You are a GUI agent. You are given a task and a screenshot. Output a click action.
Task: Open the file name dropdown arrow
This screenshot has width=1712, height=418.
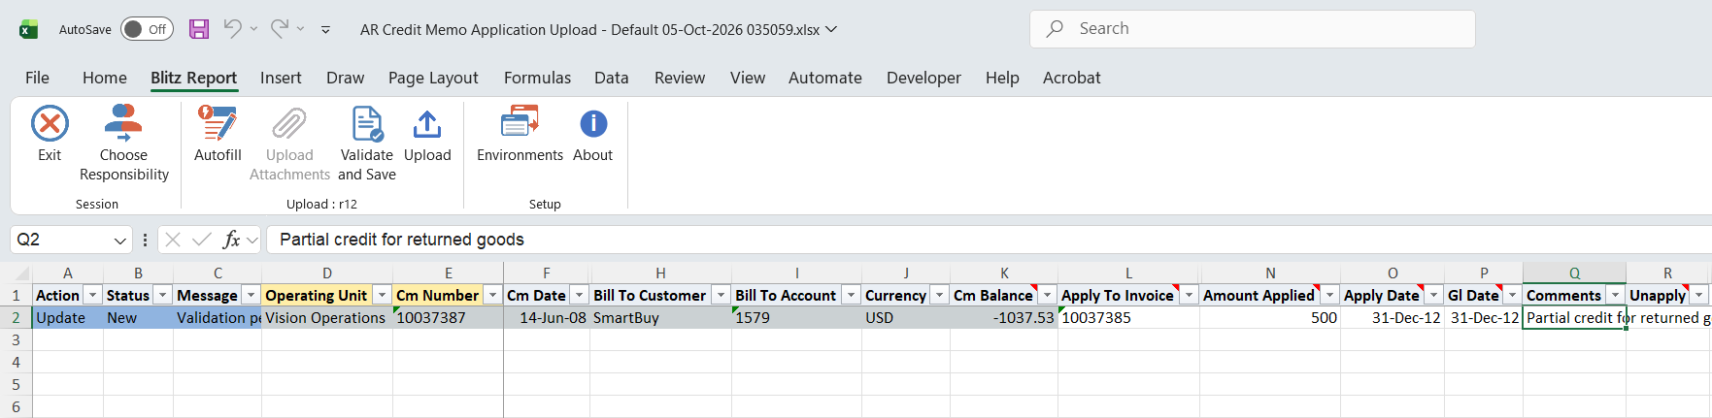[831, 29]
